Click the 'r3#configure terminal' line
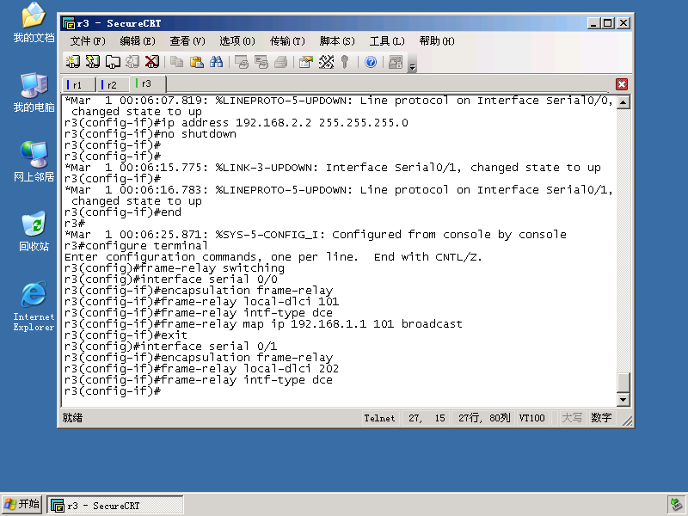688x516 pixels. point(136,246)
